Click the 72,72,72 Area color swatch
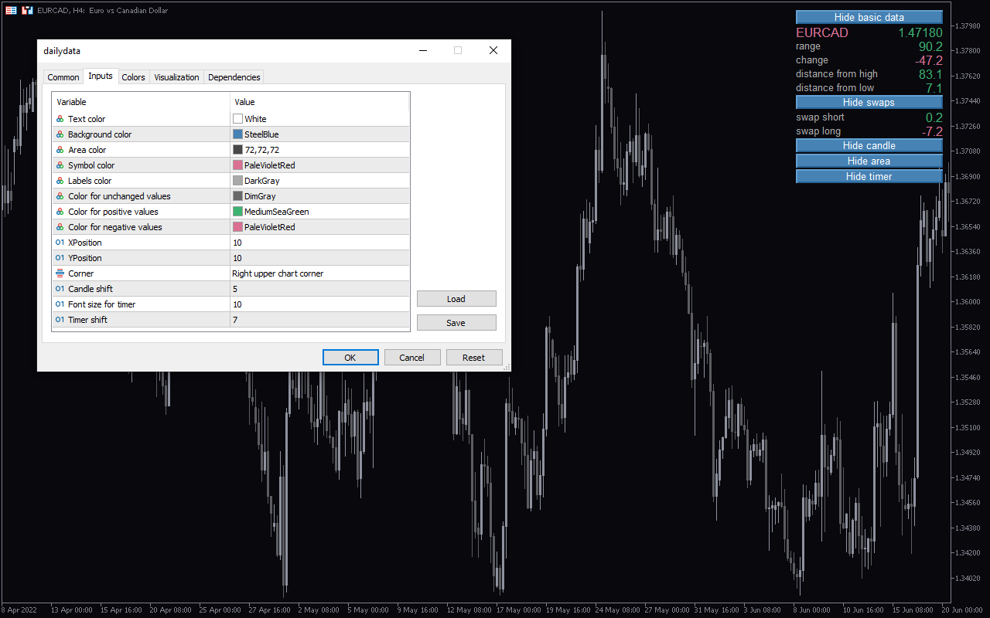 pyautogui.click(x=238, y=150)
